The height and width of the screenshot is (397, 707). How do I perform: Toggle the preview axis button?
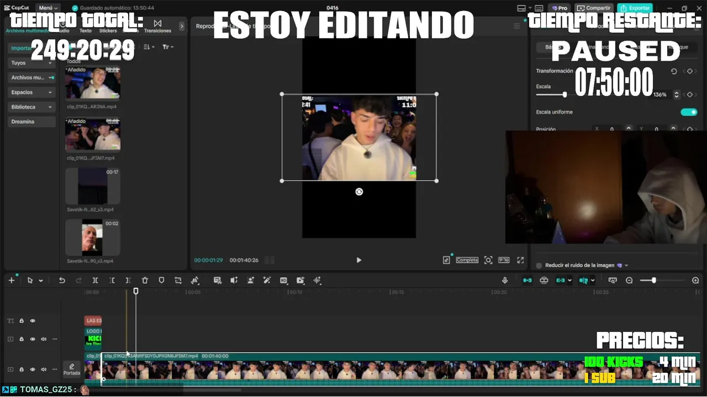point(584,280)
